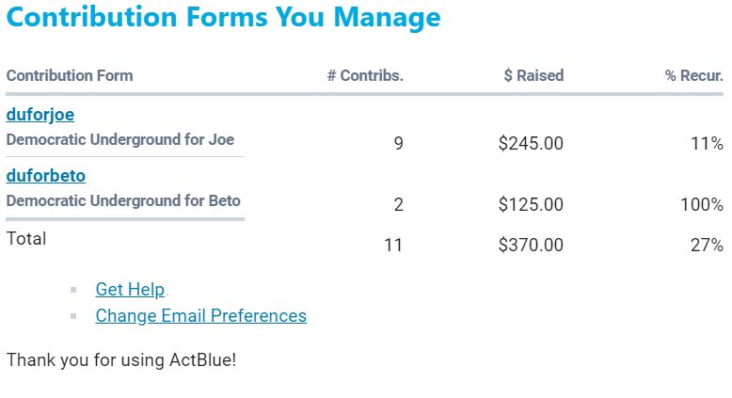Click the 27% total recurring value
The height and width of the screenshot is (398, 732).
tap(705, 246)
